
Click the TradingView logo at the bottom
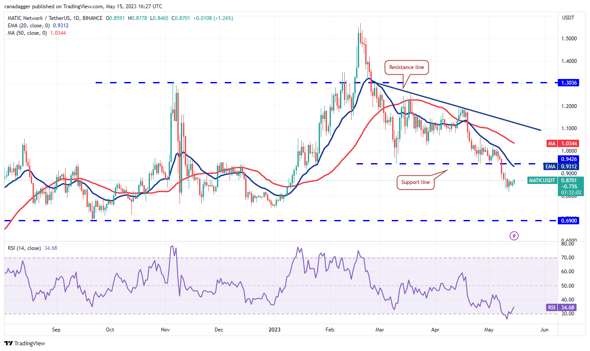click(x=25, y=343)
